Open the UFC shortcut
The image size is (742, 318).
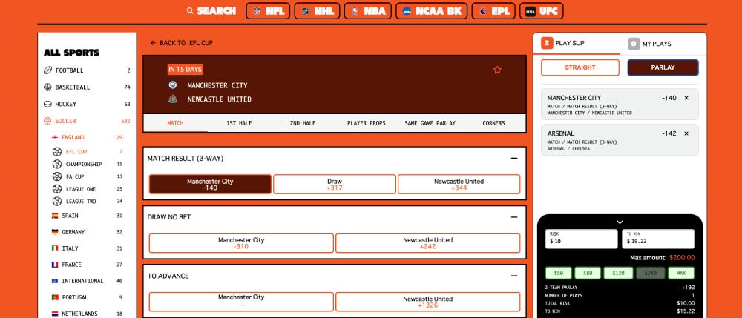pyautogui.click(x=542, y=11)
